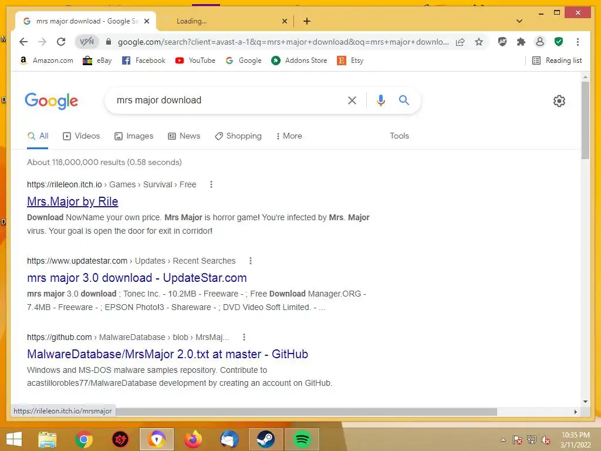Switch to Shopping results tab

point(238,136)
